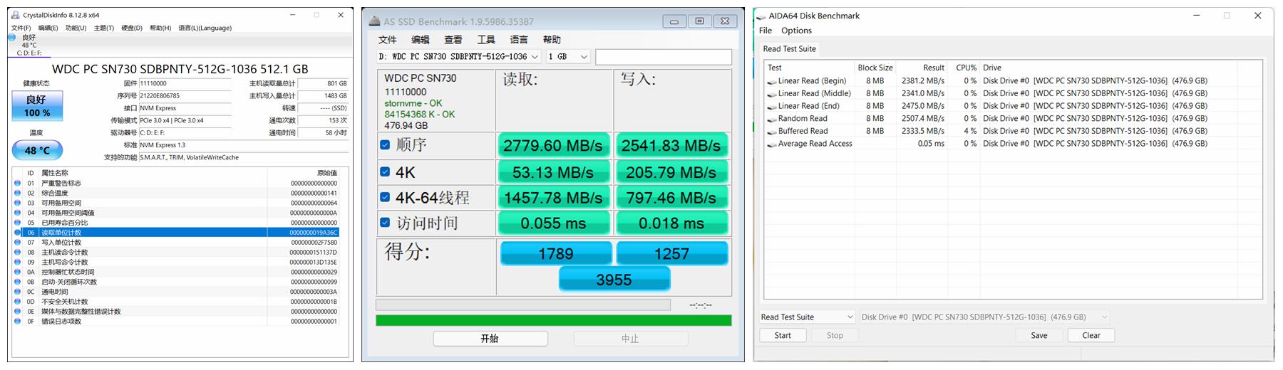This screenshot has width=1283, height=370.
Task: Click status orb for attribute 0C 通电时间
Action: [x=18, y=292]
